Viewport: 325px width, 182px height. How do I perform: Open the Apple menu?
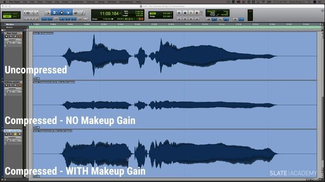(5, 2)
